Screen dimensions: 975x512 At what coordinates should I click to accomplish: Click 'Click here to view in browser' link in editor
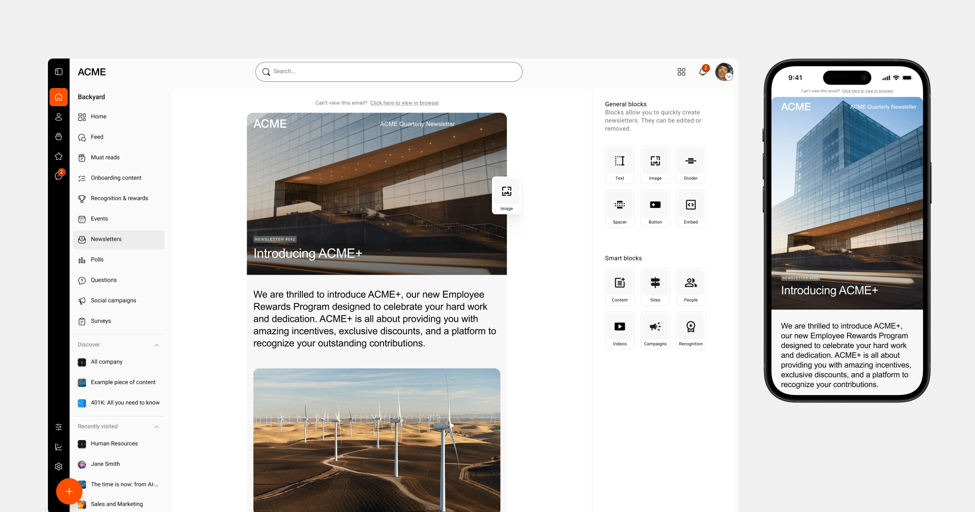tap(405, 103)
